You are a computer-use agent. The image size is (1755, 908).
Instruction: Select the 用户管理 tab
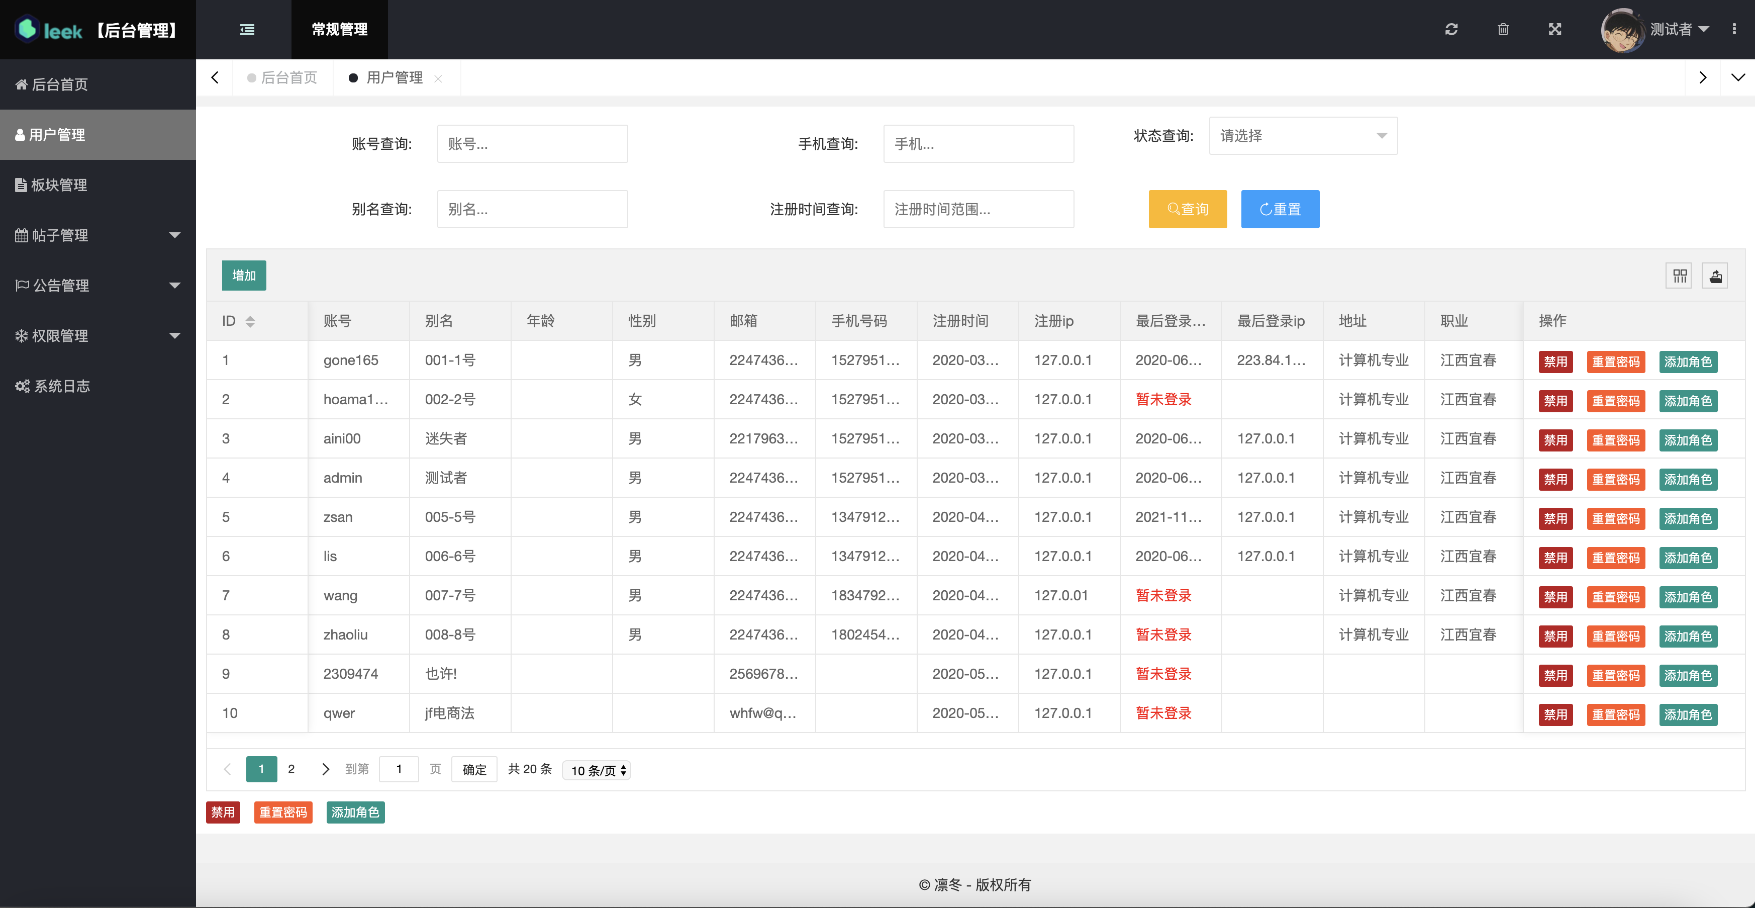(x=395, y=78)
